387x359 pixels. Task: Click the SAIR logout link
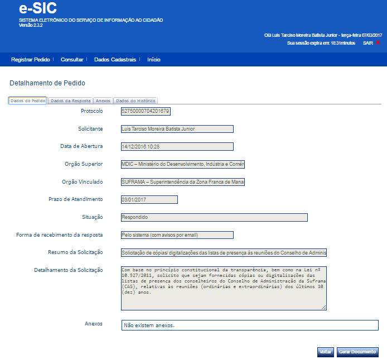tap(367, 43)
